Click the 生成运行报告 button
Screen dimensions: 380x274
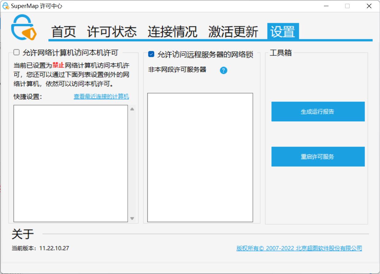pyautogui.click(x=318, y=112)
